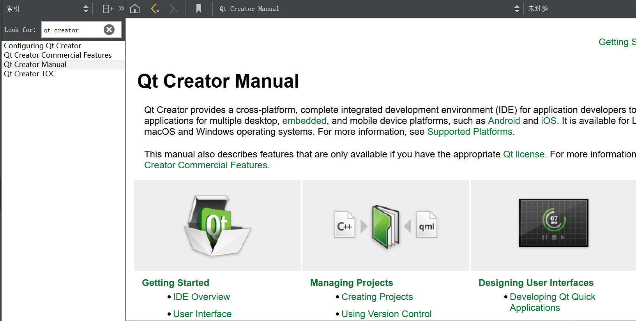The image size is (636, 321).
Task: Click the Designing User Interfaces heading link
Action: pos(536,283)
